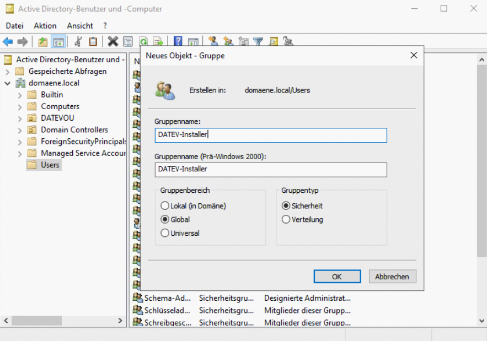Select the Universal group scope option
The image size is (487, 341).
pos(164,233)
